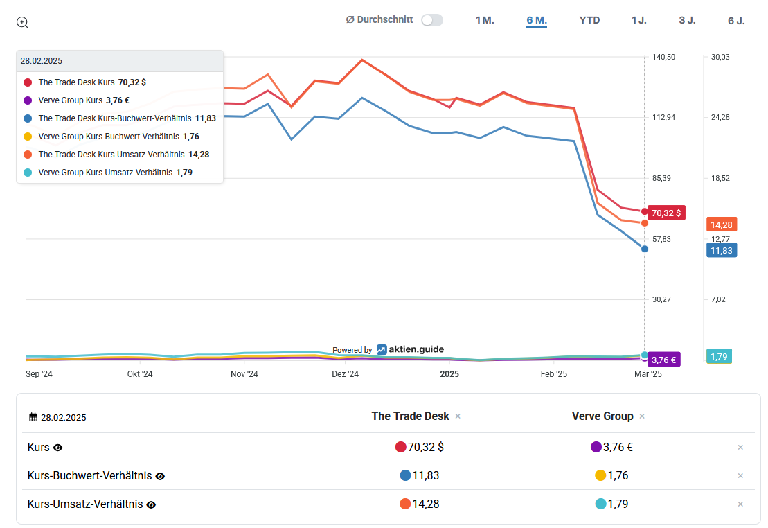Click the teal 1,79 axis value label
The width and height of the screenshot is (768, 528).
[719, 356]
